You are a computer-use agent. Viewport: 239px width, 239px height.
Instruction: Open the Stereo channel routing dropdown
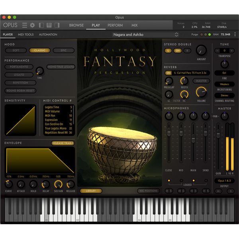click(224, 96)
